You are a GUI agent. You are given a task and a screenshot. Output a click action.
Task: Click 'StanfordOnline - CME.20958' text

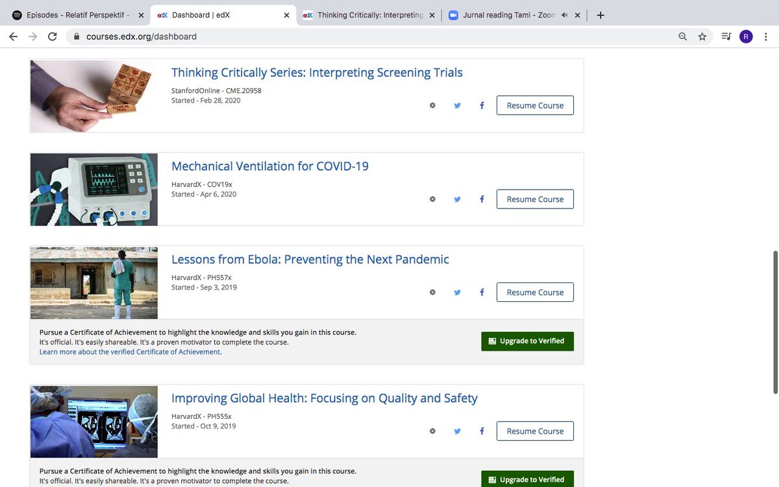coord(216,91)
